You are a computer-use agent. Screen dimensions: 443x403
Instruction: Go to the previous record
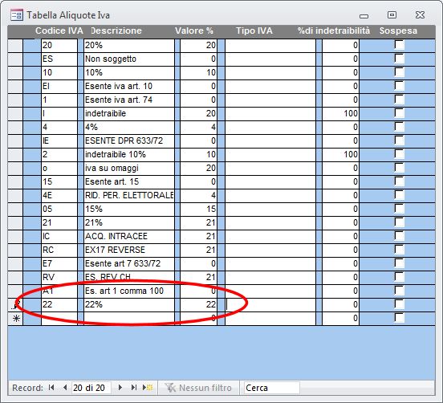pyautogui.click(x=65, y=388)
